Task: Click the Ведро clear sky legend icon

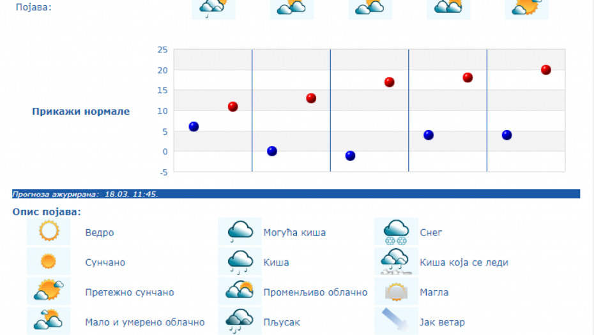Action: click(x=49, y=231)
